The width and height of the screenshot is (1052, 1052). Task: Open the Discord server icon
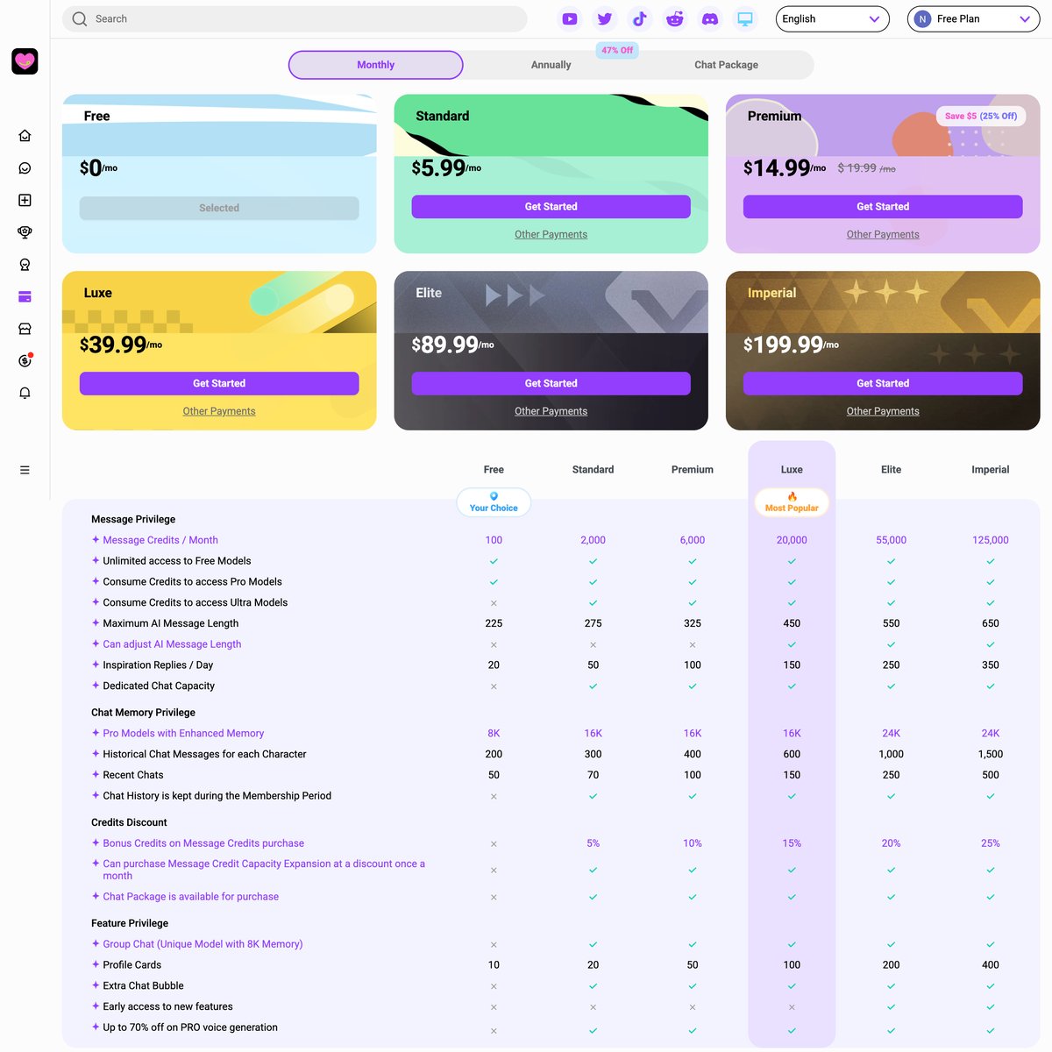pos(710,18)
